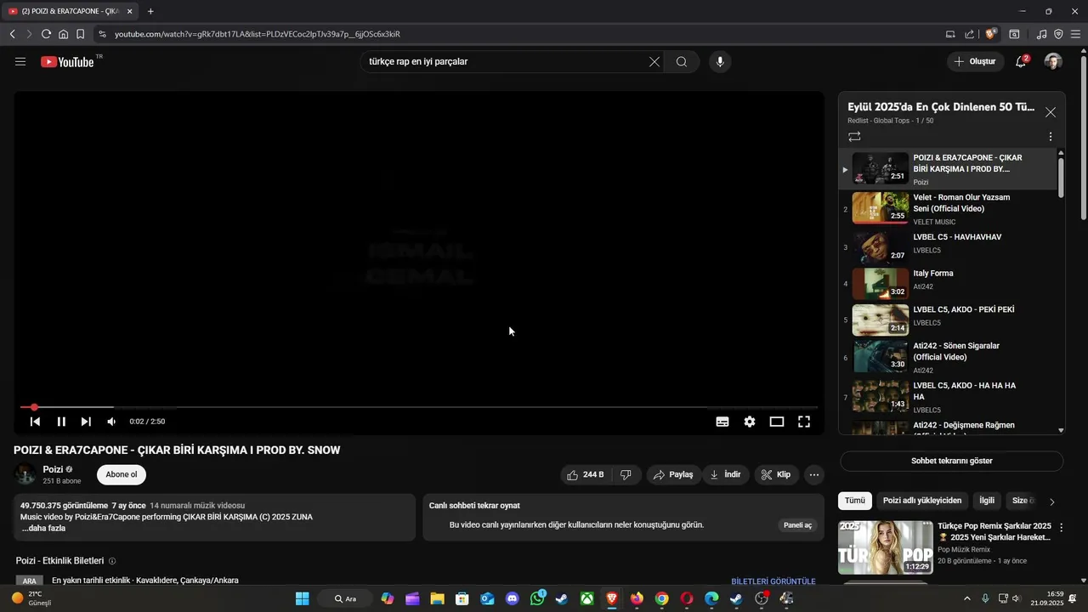The height and width of the screenshot is (612, 1088).
Task: Play LVBEL C5, AKDO - HA HA HA HA
Action: point(949,395)
